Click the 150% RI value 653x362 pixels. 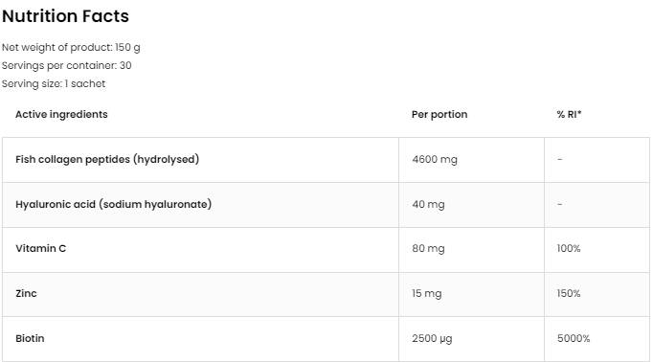[569, 294]
